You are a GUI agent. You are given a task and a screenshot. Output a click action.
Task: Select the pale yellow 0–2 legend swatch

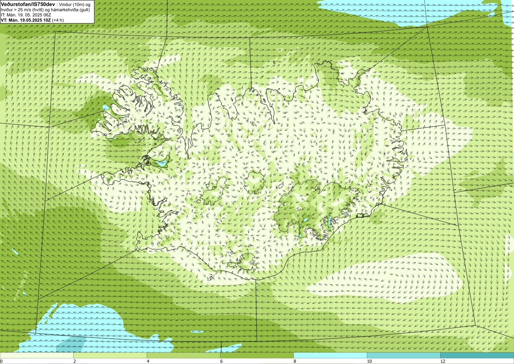tap(37, 355)
